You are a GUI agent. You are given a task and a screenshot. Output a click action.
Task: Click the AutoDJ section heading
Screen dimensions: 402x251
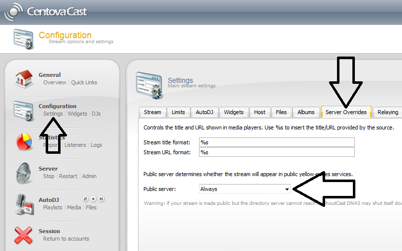49,200
